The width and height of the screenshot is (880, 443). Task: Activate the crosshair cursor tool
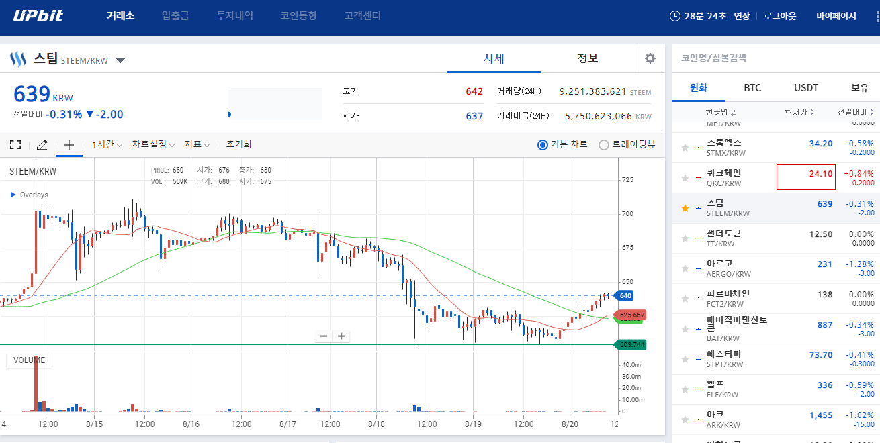pos(69,144)
